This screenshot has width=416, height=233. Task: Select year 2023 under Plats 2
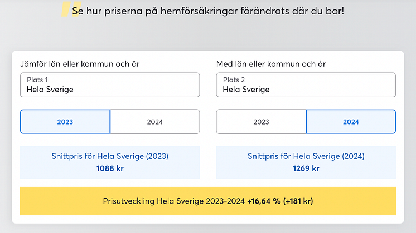pos(261,122)
